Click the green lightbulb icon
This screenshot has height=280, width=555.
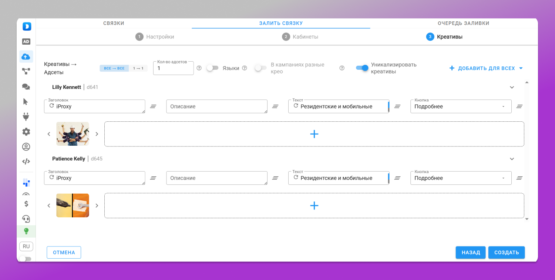point(26,231)
